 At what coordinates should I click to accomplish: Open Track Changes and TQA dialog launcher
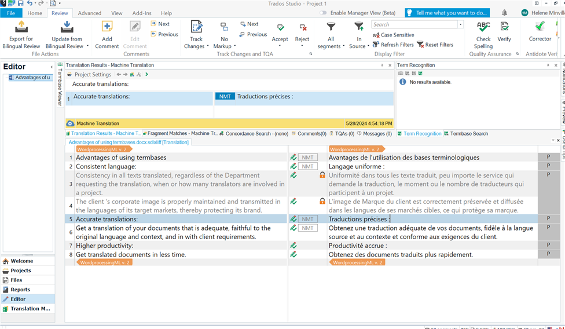click(310, 54)
